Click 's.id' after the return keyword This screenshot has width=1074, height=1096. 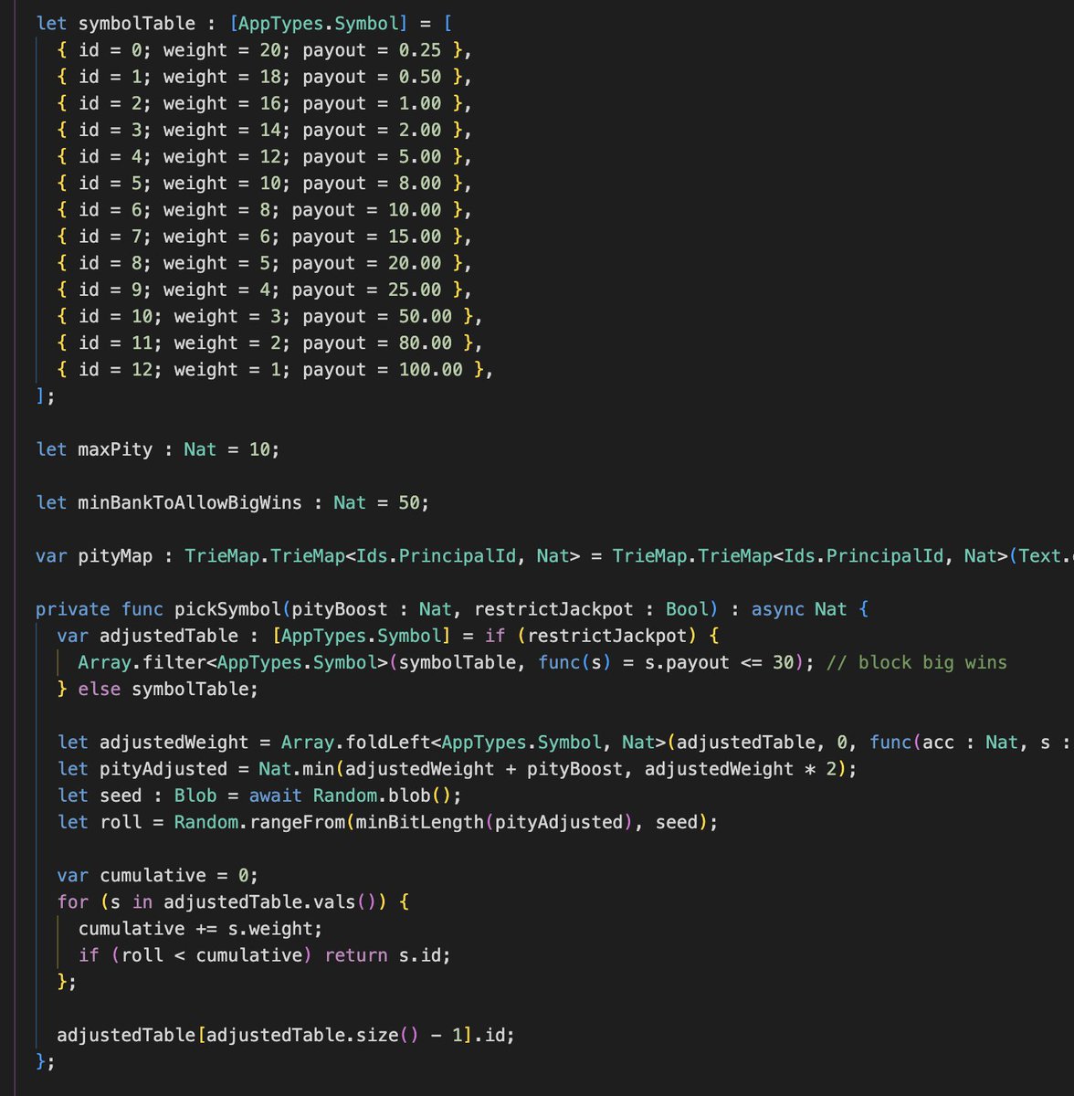pos(419,955)
